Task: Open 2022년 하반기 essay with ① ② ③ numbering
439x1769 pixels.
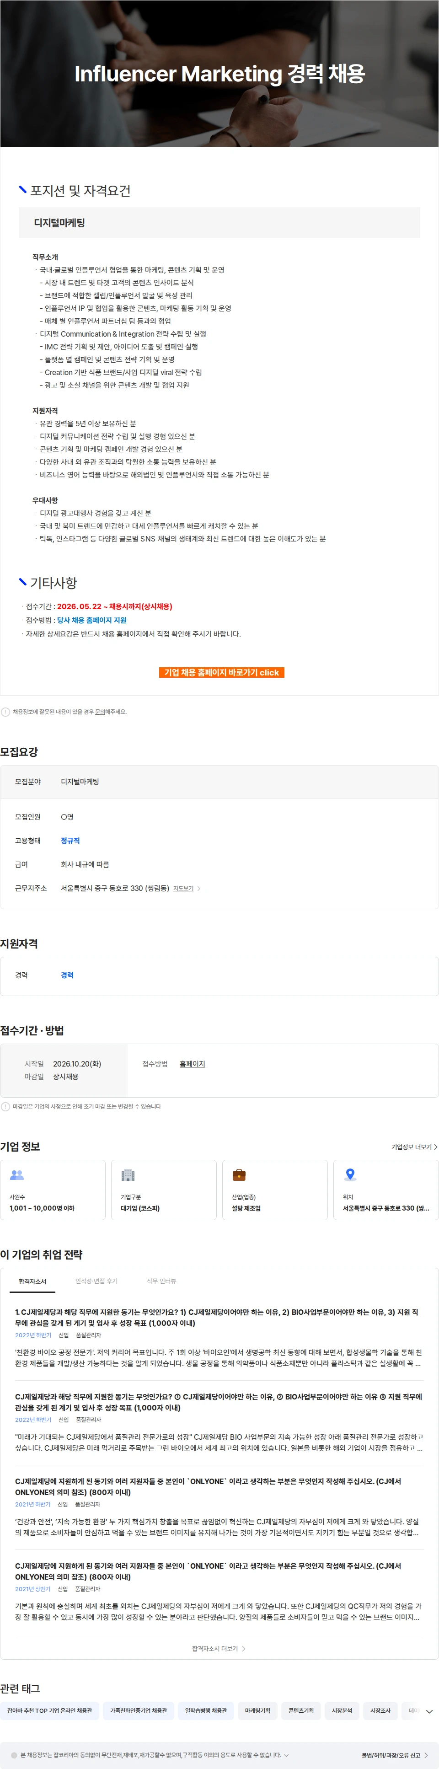Action: pyautogui.click(x=219, y=1402)
